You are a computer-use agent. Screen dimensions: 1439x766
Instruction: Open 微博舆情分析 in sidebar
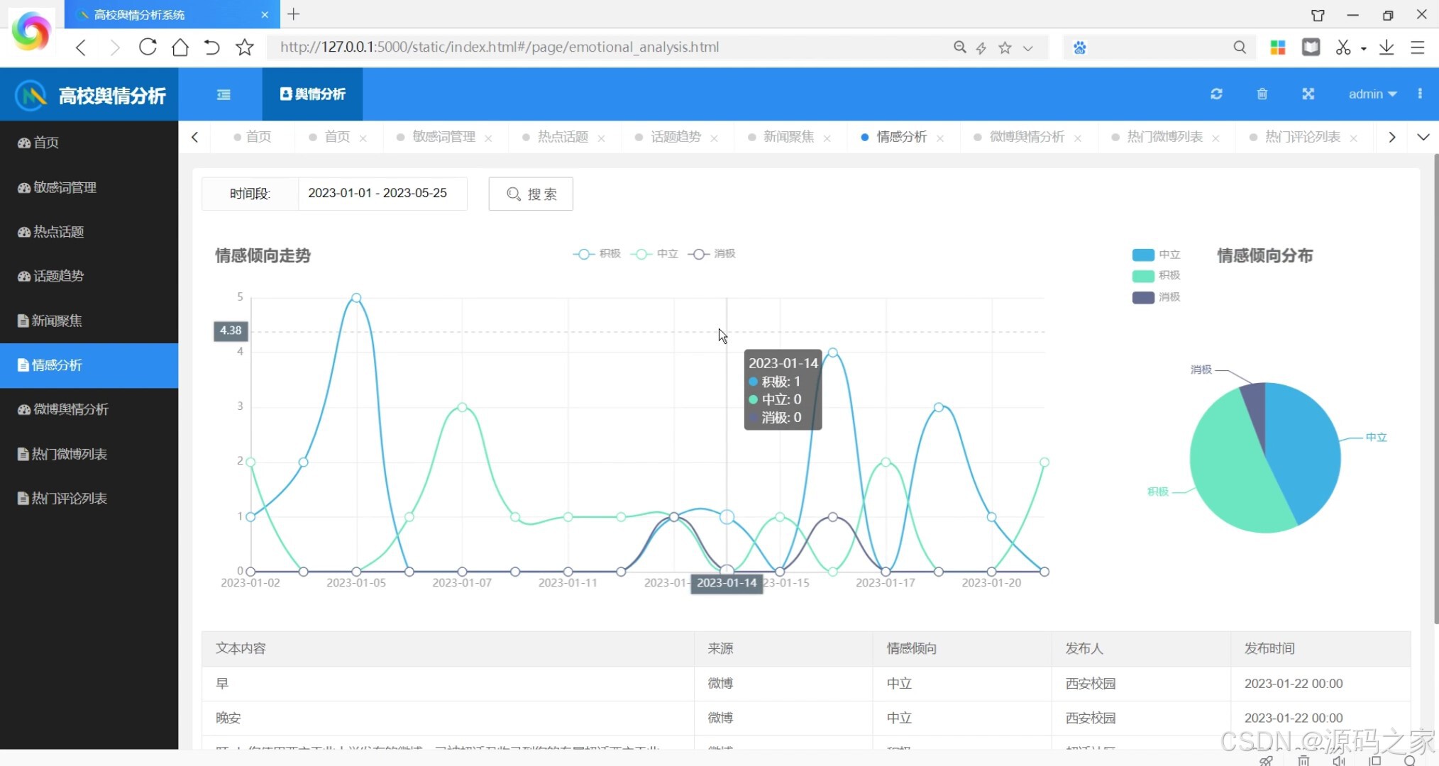(89, 409)
